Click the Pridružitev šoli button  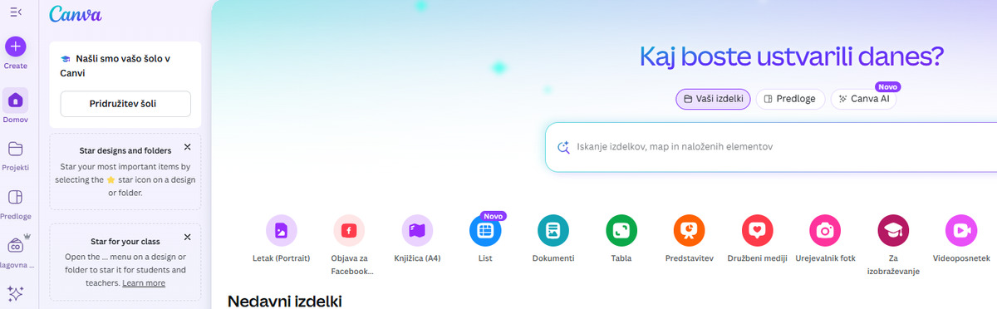(x=125, y=104)
